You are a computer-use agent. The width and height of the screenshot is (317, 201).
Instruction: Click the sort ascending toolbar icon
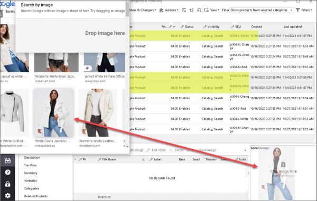click(191, 10)
